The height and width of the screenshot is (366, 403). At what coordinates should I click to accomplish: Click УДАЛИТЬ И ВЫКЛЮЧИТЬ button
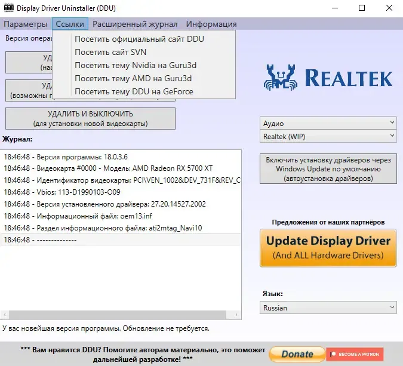(90, 118)
